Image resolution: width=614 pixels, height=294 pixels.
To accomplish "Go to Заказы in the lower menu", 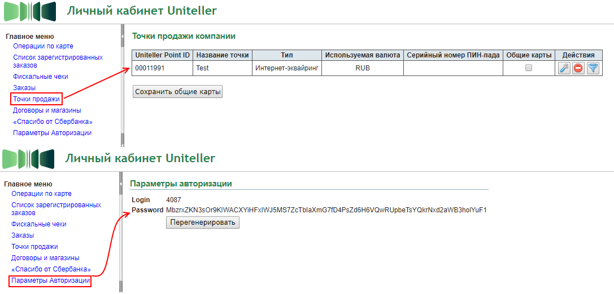I will click(x=23, y=235).
